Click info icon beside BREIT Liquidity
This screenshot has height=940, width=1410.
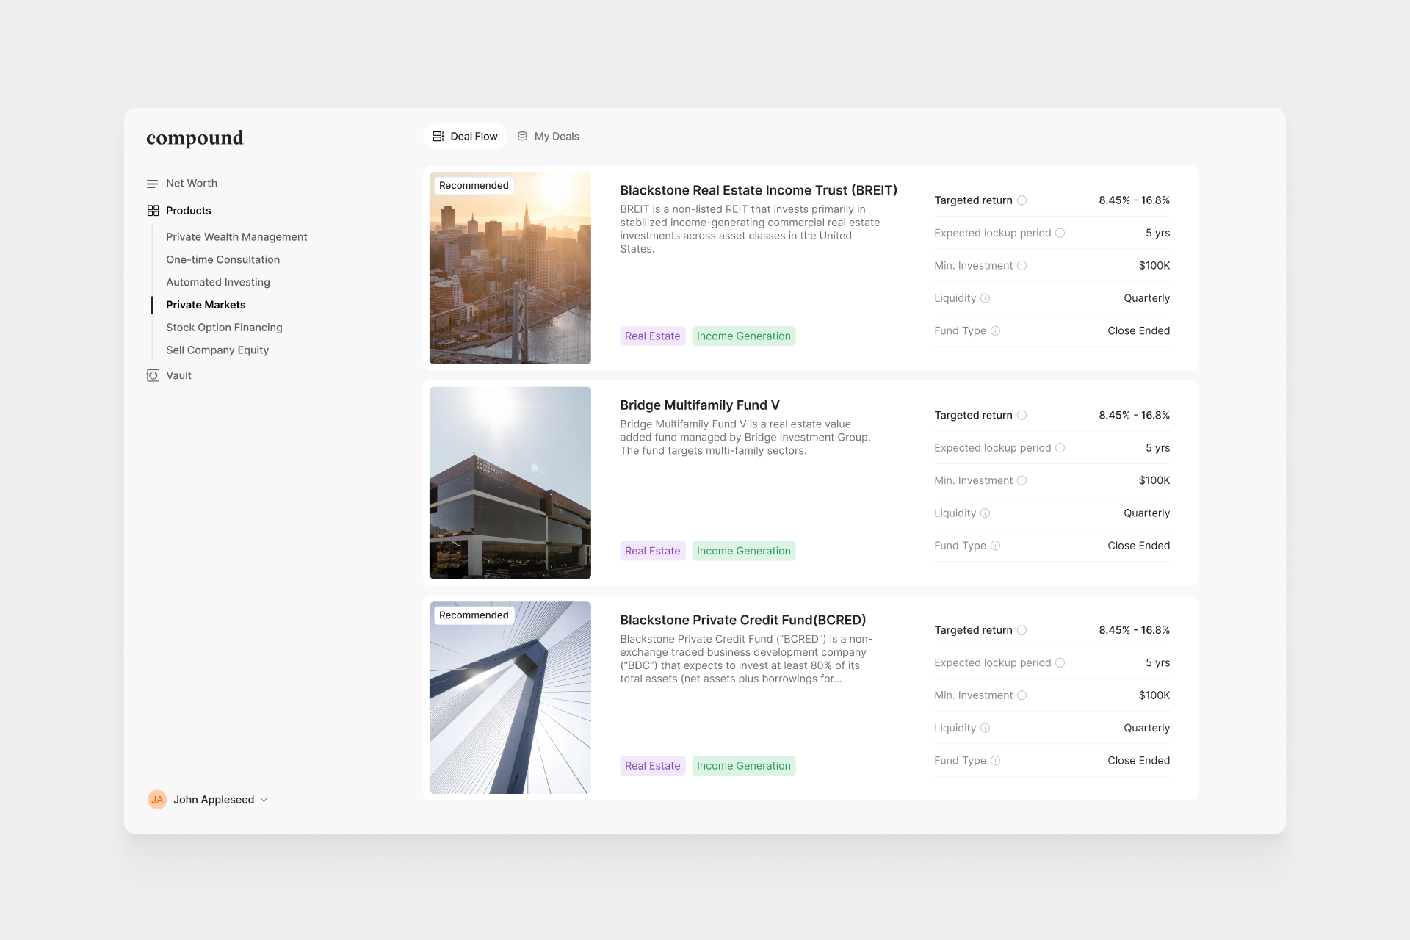[986, 298]
